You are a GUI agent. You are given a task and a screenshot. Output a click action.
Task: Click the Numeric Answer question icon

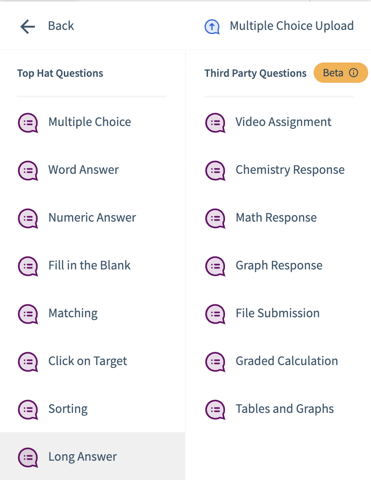point(28,218)
